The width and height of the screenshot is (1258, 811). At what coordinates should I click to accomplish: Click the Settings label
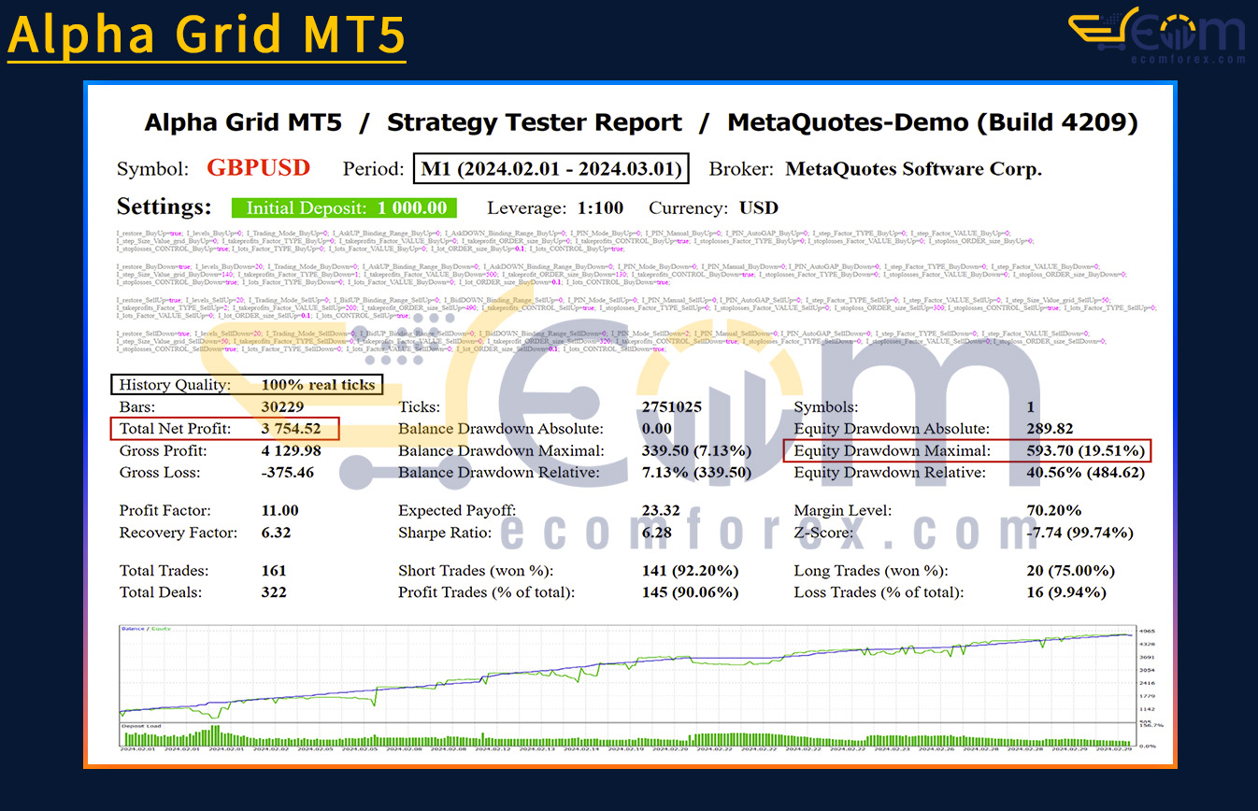click(164, 206)
